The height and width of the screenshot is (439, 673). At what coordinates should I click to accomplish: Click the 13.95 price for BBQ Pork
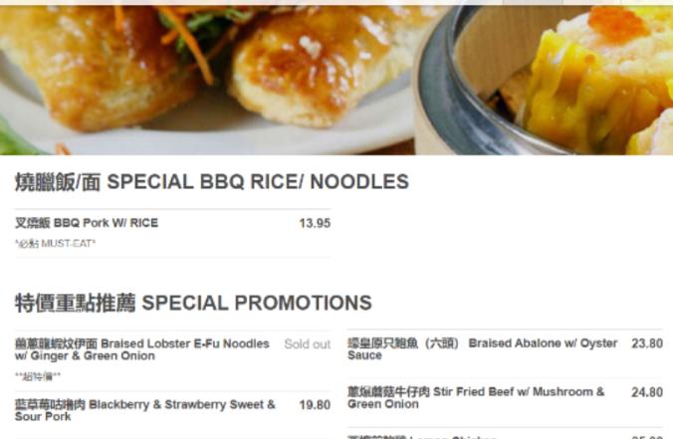click(315, 223)
